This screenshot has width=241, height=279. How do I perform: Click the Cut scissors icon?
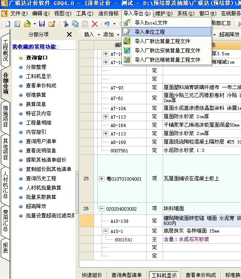point(66,24)
